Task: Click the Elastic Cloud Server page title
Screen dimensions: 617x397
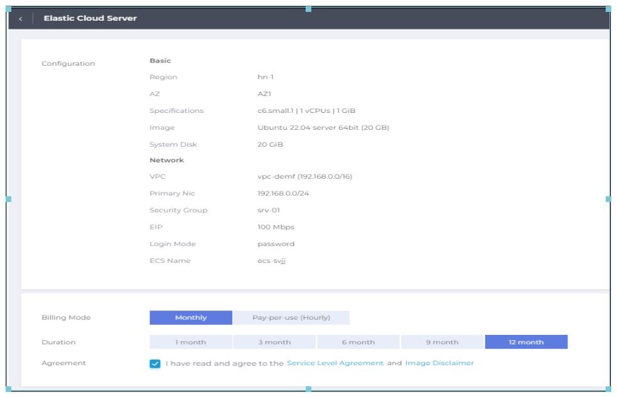Action: tap(90, 18)
